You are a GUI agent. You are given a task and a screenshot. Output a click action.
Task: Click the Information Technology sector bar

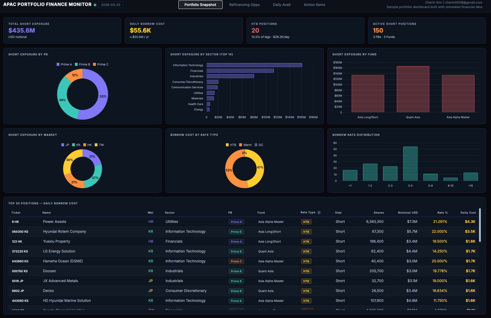pos(254,65)
